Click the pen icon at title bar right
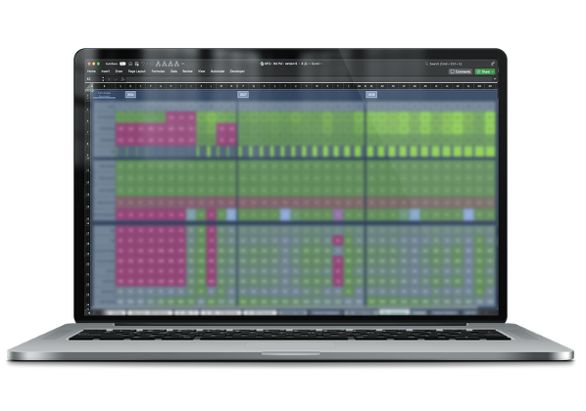The height and width of the screenshot is (411, 586). pos(493,64)
